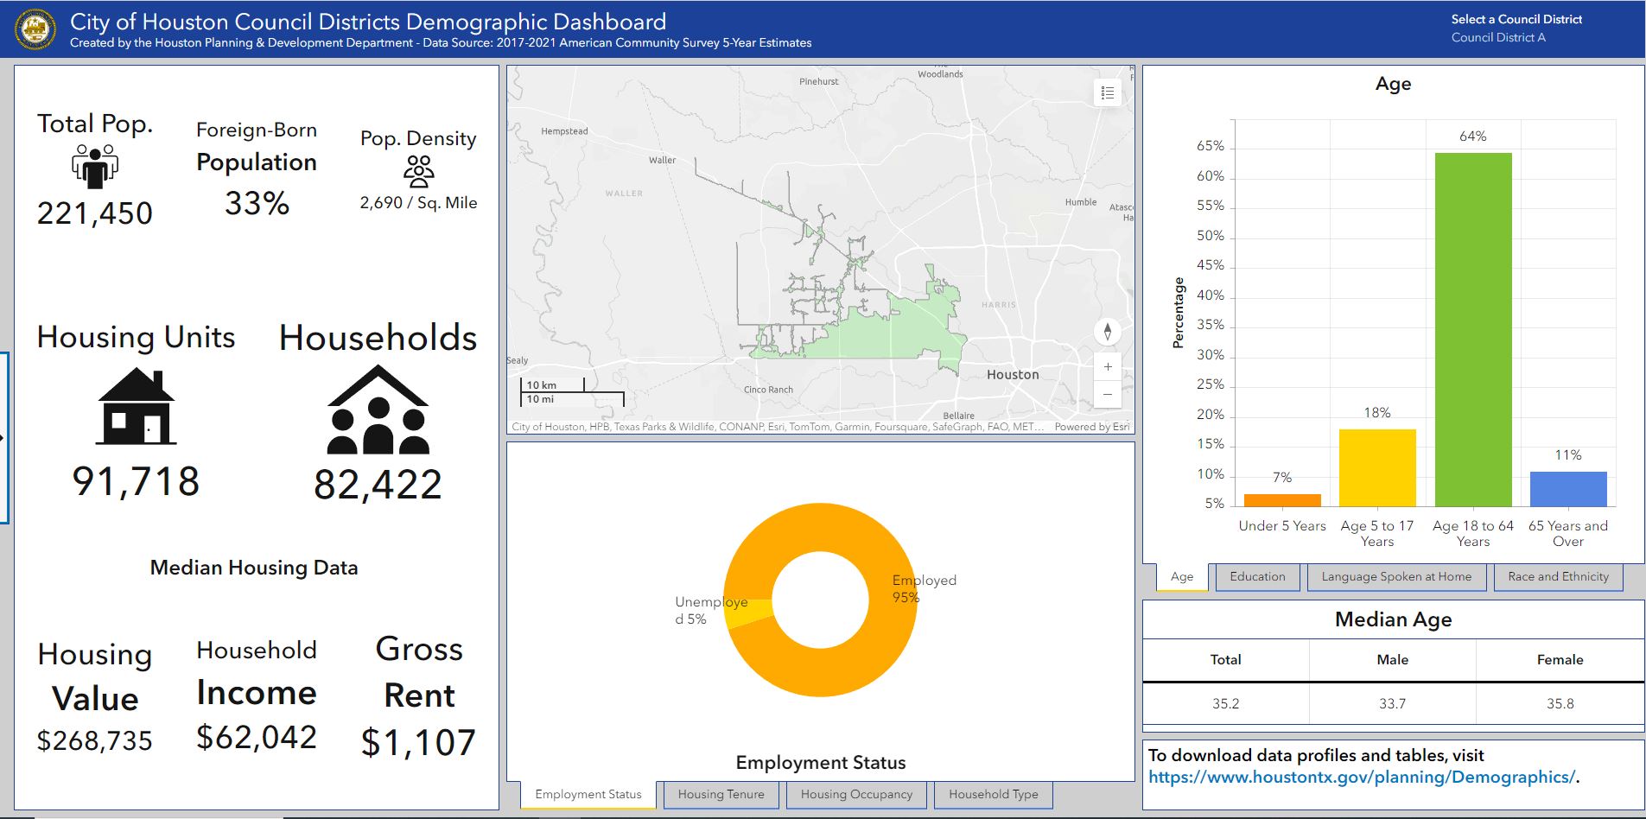The width and height of the screenshot is (1646, 819).
Task: Switch to the Household Type tab
Action: click(x=992, y=794)
